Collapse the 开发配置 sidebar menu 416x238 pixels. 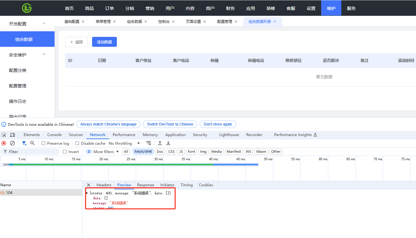[44, 24]
